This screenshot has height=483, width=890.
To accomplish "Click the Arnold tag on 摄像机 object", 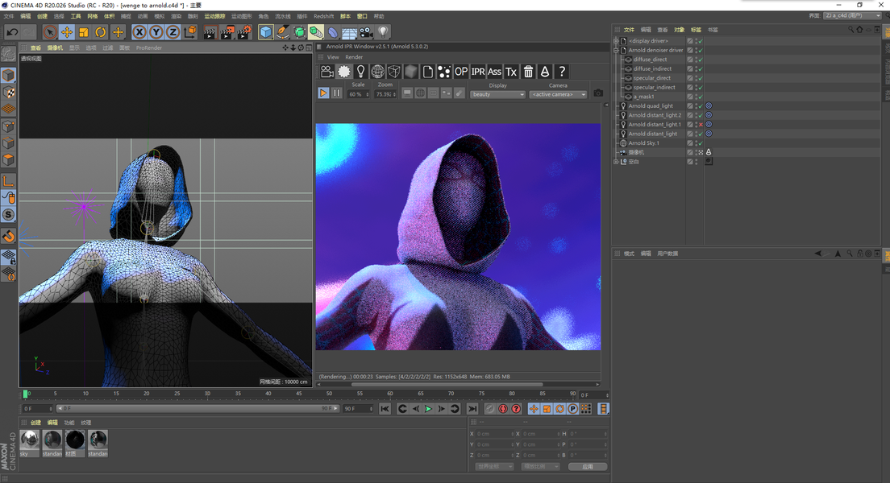I will pyautogui.click(x=709, y=152).
